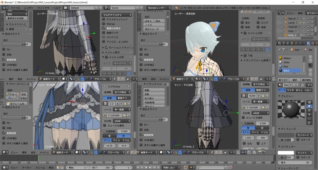Image resolution: width=318 pixels, height=170 pixels.
Task: Open the Object cube properties tab icon
Action: click(292, 43)
